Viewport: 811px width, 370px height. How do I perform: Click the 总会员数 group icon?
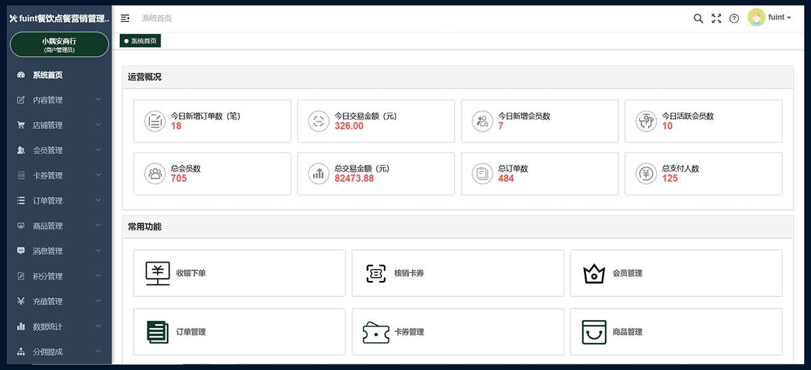click(155, 174)
